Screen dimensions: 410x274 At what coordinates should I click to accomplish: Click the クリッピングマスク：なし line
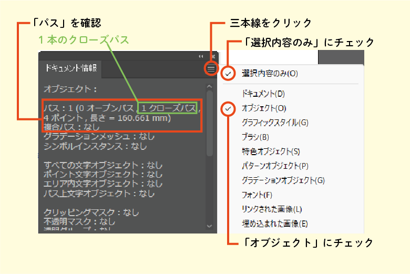[91, 212]
